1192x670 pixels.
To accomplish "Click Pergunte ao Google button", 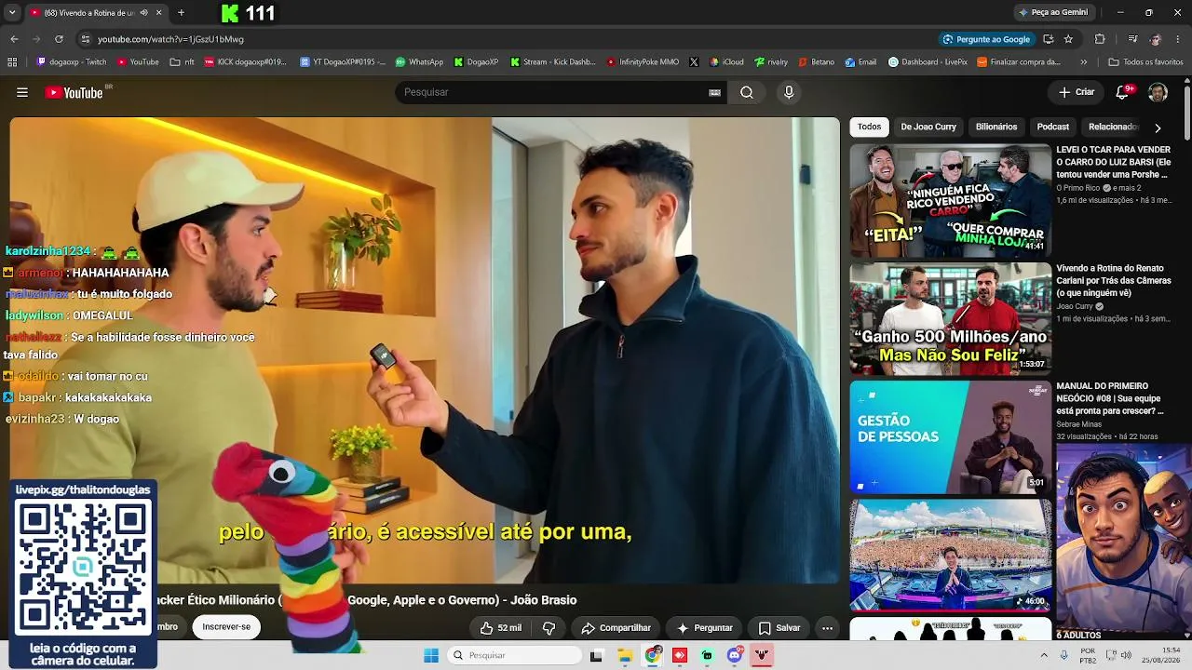I will click(x=986, y=39).
